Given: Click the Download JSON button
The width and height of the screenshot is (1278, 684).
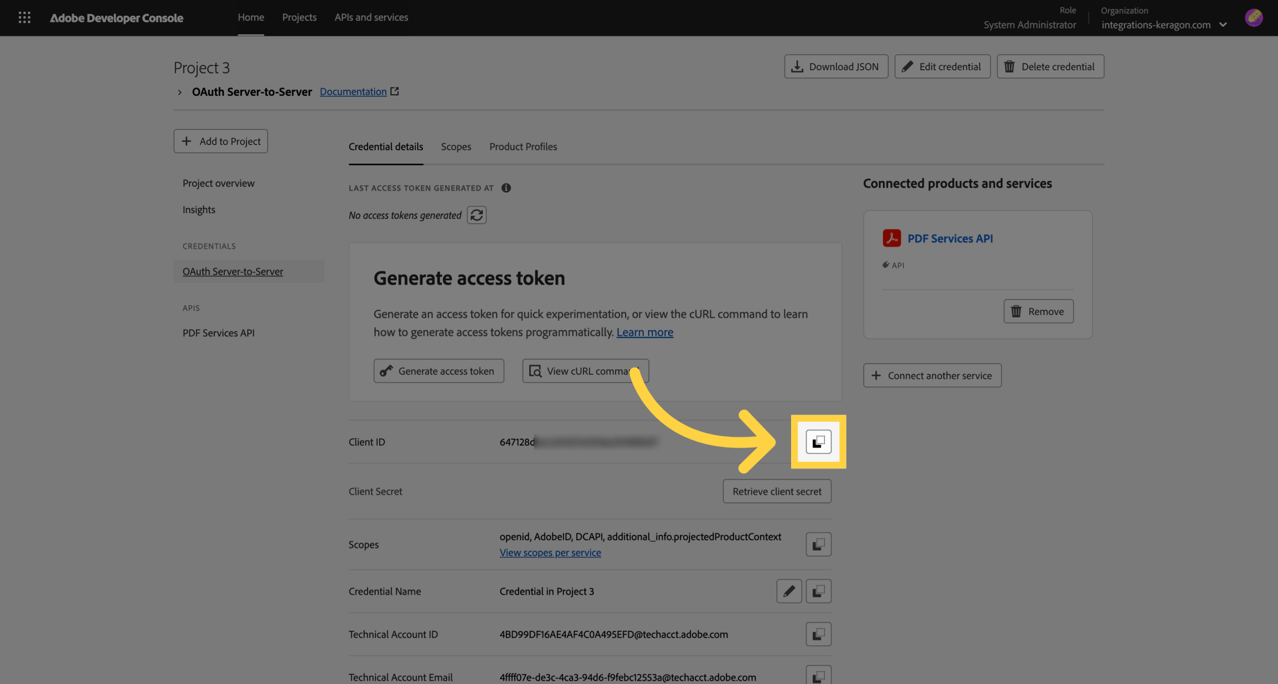Looking at the screenshot, I should [836, 67].
